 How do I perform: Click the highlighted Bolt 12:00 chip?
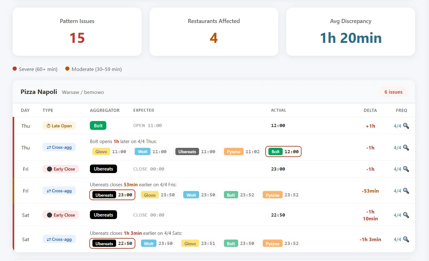click(283, 152)
